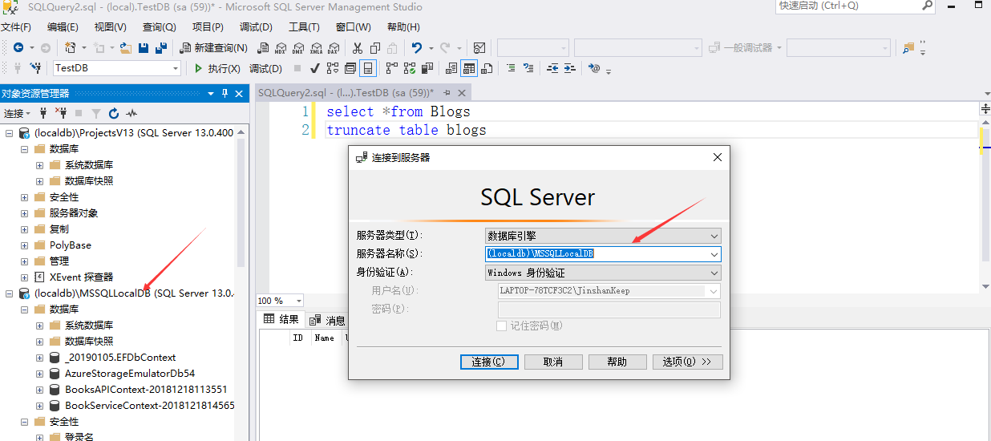Click the XMLA query icon

point(315,48)
